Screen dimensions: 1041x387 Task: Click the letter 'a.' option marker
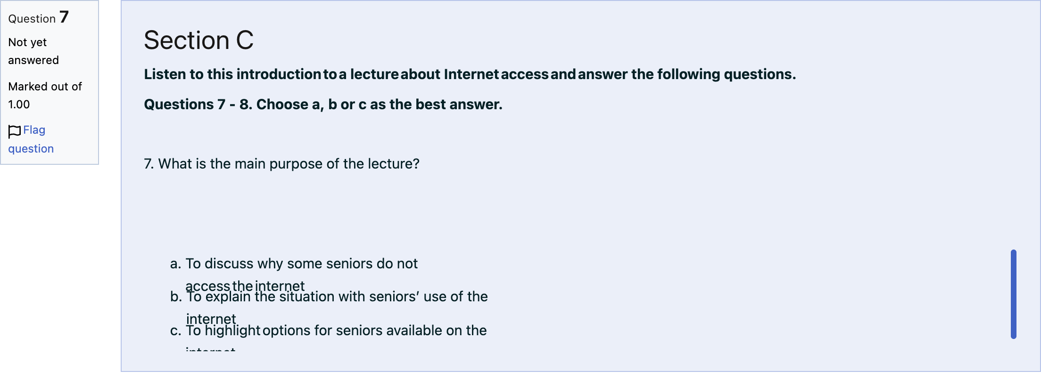(176, 264)
